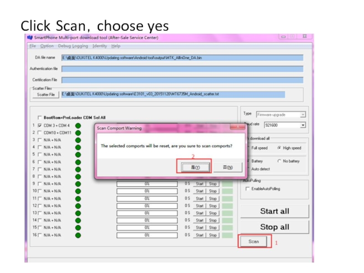364x273 pixels.
Task: Click Stop button in row 14
Action: [x=212, y=220]
